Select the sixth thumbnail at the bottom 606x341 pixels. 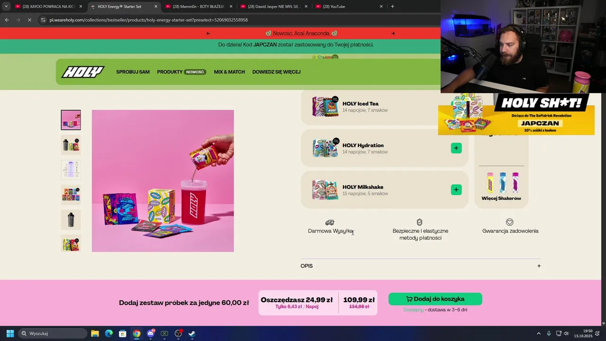click(71, 243)
